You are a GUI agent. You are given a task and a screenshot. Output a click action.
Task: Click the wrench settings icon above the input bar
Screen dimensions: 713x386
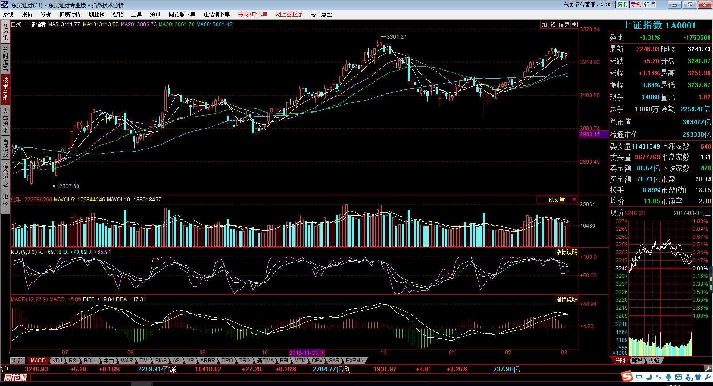click(x=708, y=368)
